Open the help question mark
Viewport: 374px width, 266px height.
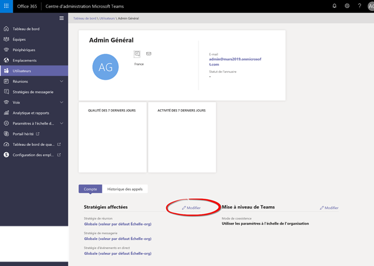click(x=360, y=6)
